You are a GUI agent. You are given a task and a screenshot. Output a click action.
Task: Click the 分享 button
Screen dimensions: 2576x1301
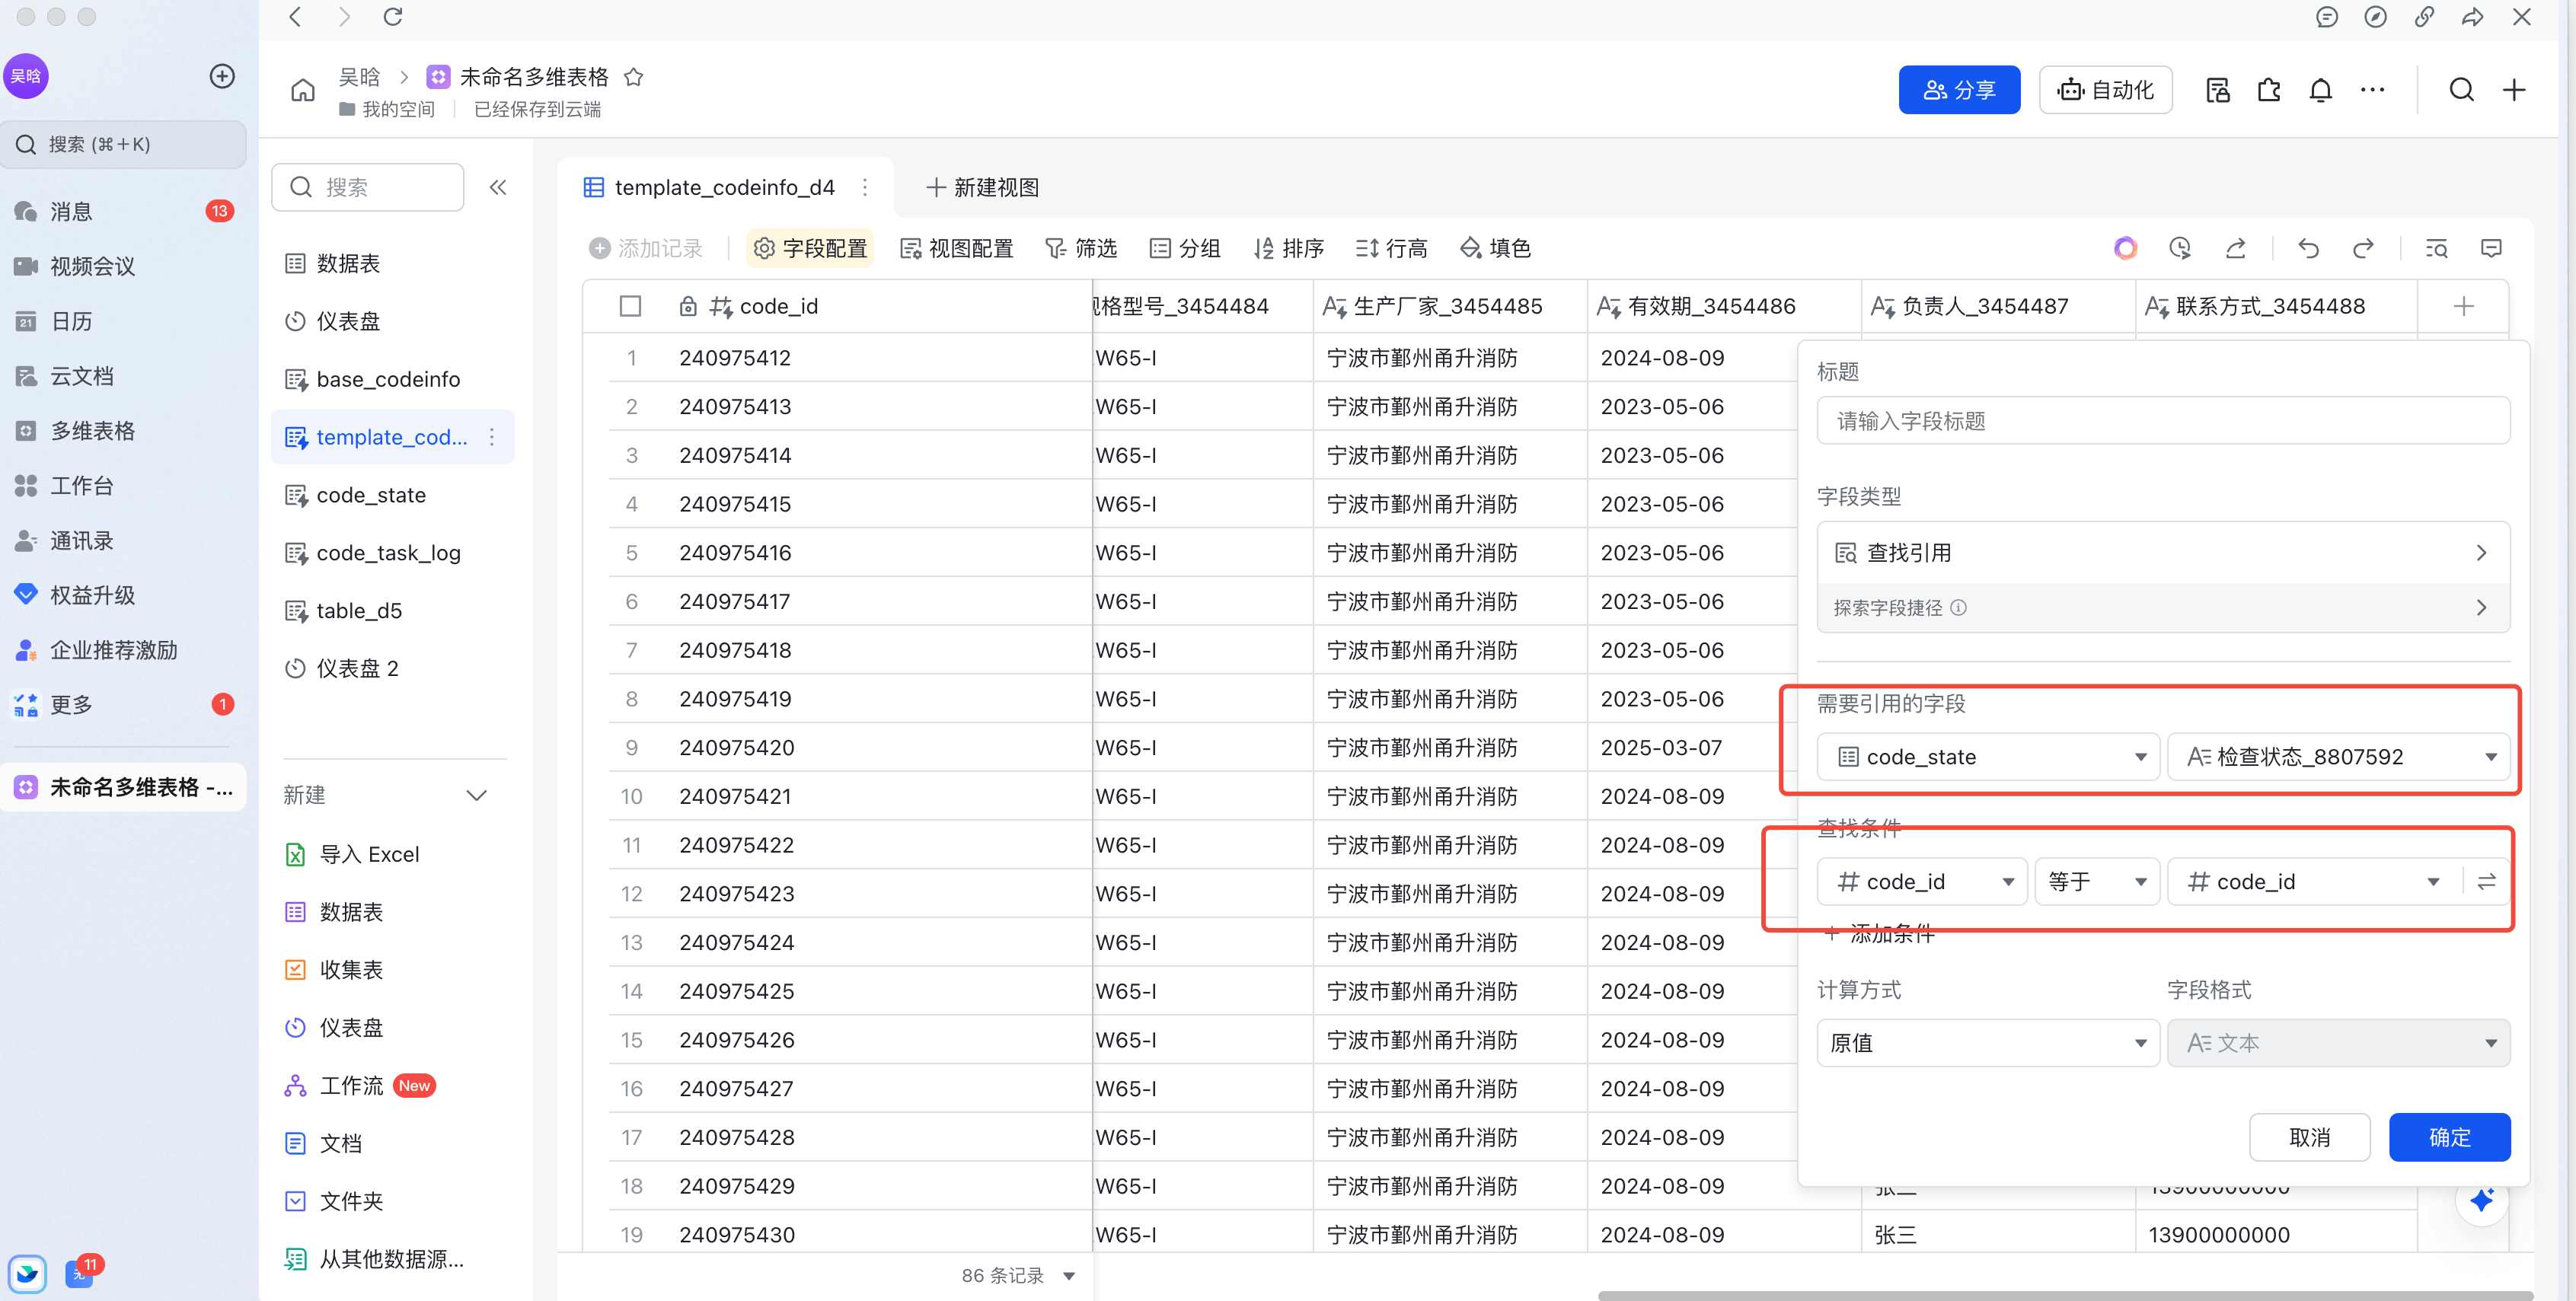(x=1959, y=90)
